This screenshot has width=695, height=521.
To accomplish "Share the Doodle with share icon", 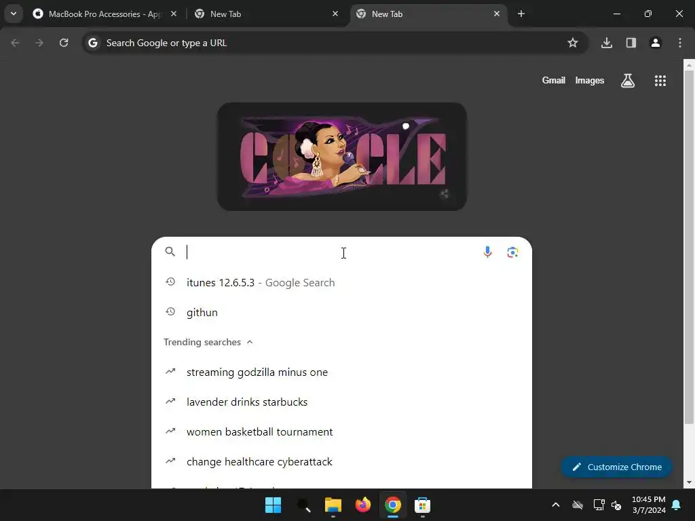I will pos(444,194).
